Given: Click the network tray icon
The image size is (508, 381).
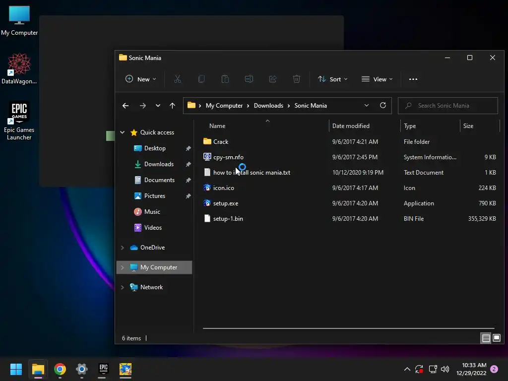Looking at the screenshot, I should (433, 369).
